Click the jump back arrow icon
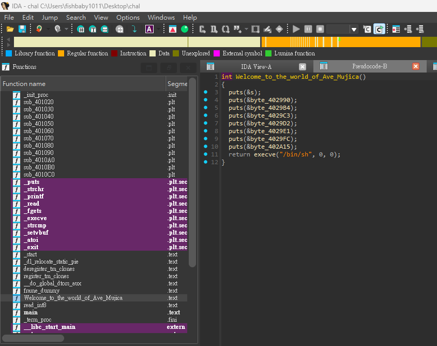Image resolution: width=437 pixels, height=346 pixels. click(x=39, y=29)
